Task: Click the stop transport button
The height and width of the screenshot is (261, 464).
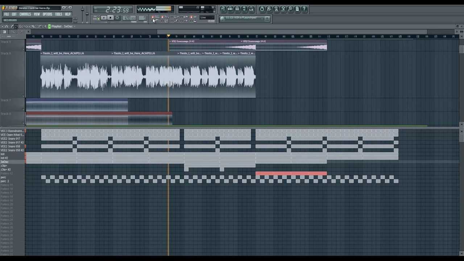Action: [111, 17]
